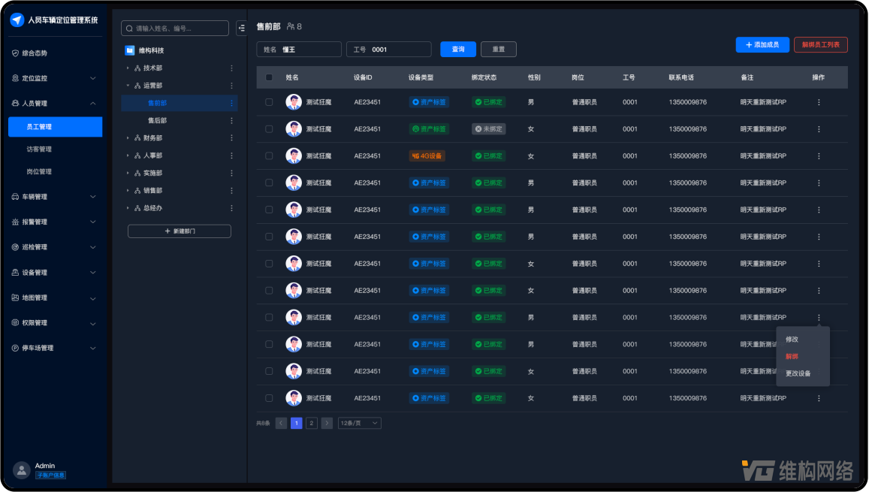The image size is (869, 492).
Task: Click the next page arrow in pagination
Action: pos(327,423)
